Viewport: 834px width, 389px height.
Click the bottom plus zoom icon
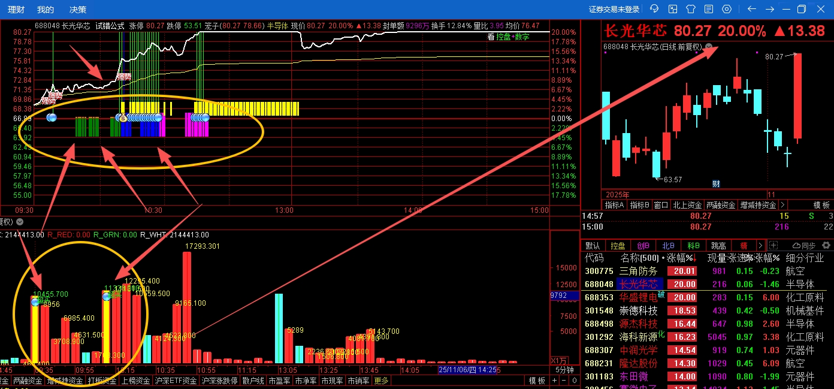pyautogui.click(x=555, y=381)
